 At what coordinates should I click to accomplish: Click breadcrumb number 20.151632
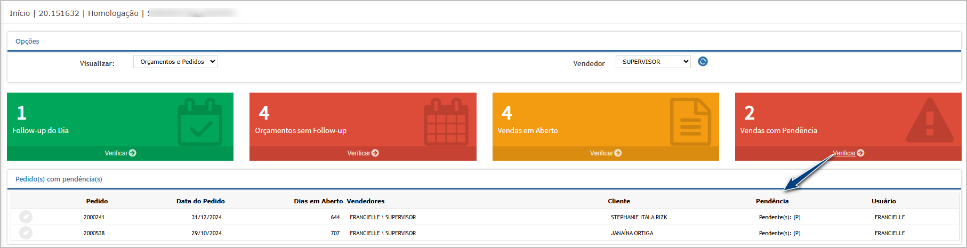tap(59, 13)
